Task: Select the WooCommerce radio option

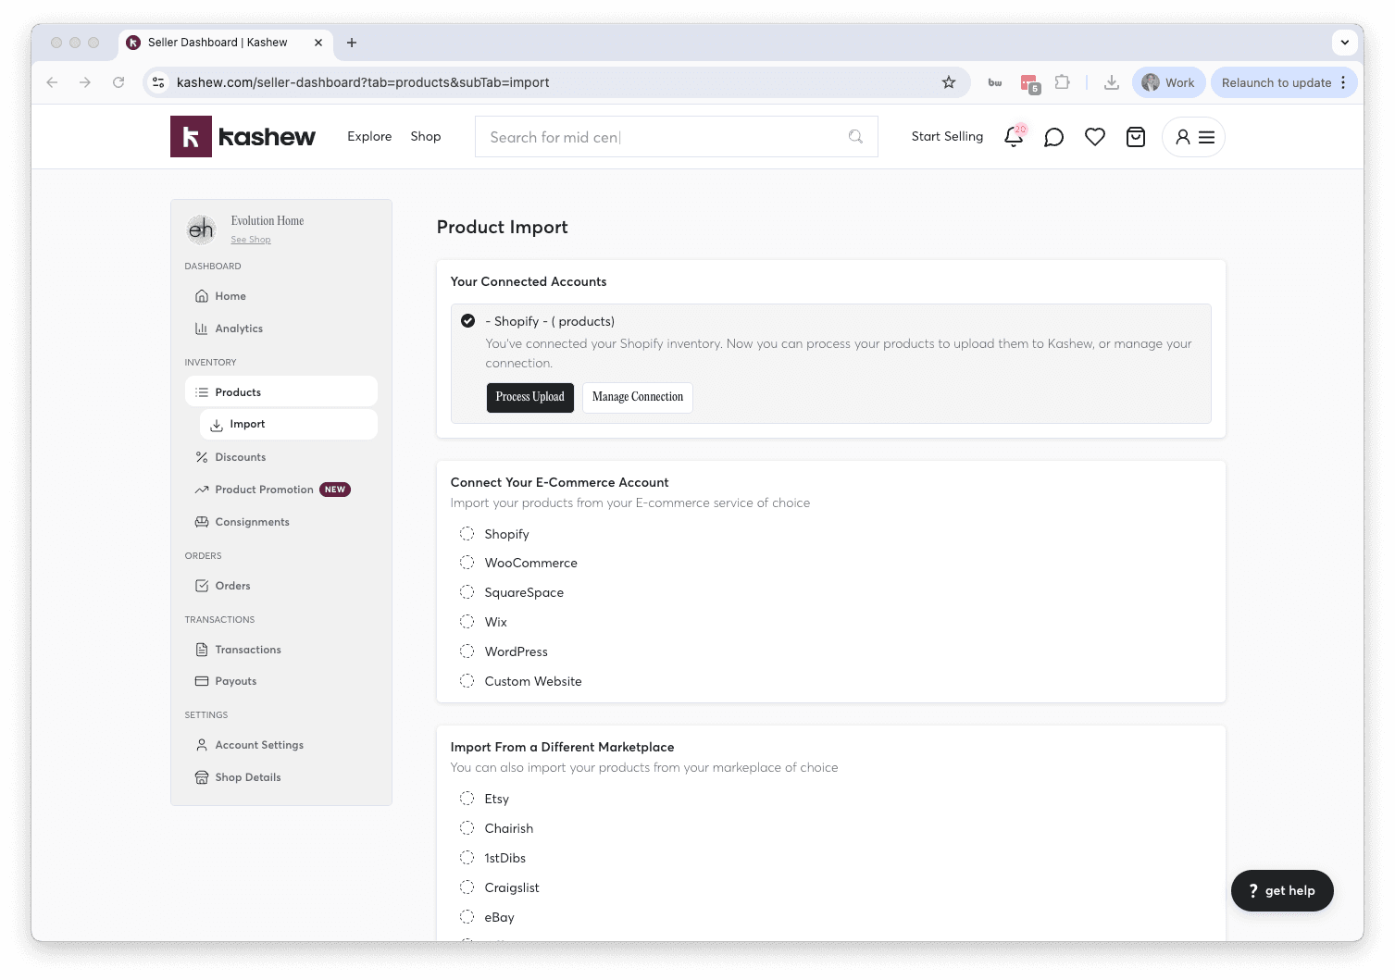Action: [x=467, y=563]
